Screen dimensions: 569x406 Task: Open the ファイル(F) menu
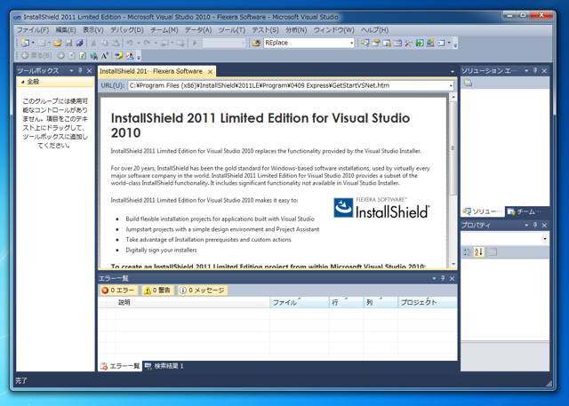tap(33, 30)
